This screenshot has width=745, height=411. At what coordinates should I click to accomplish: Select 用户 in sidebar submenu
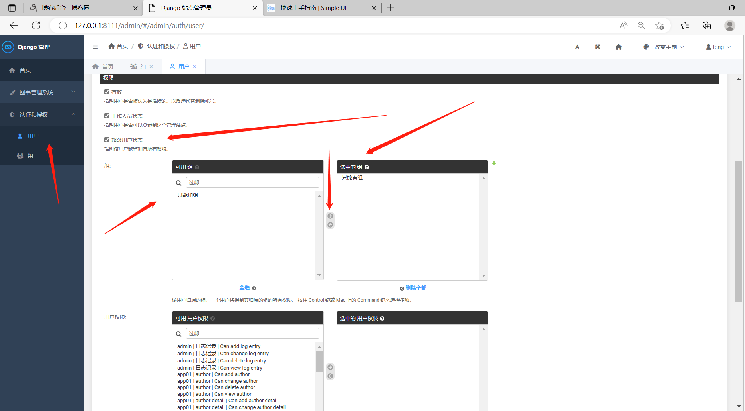coord(42,136)
